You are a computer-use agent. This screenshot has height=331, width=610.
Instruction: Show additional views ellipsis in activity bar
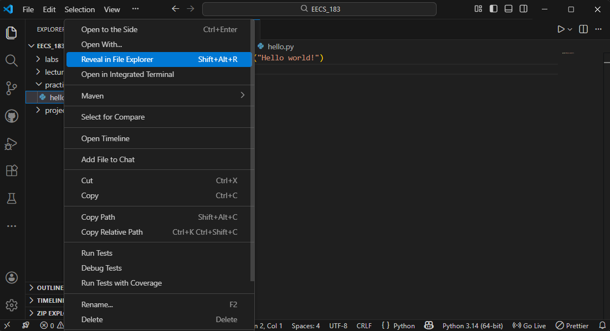pos(12,226)
